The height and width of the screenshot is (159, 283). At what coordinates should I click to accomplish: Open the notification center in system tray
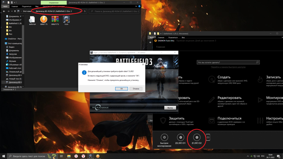point(278,156)
